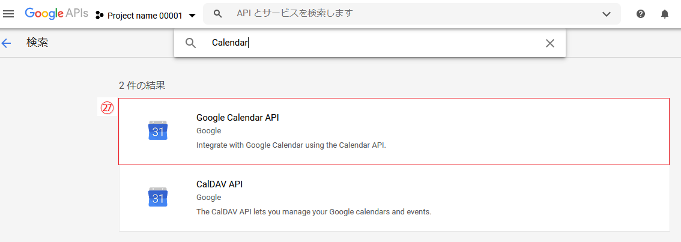Click the CalDAV API description text
Image resolution: width=681 pixels, height=242 pixels.
click(313, 211)
